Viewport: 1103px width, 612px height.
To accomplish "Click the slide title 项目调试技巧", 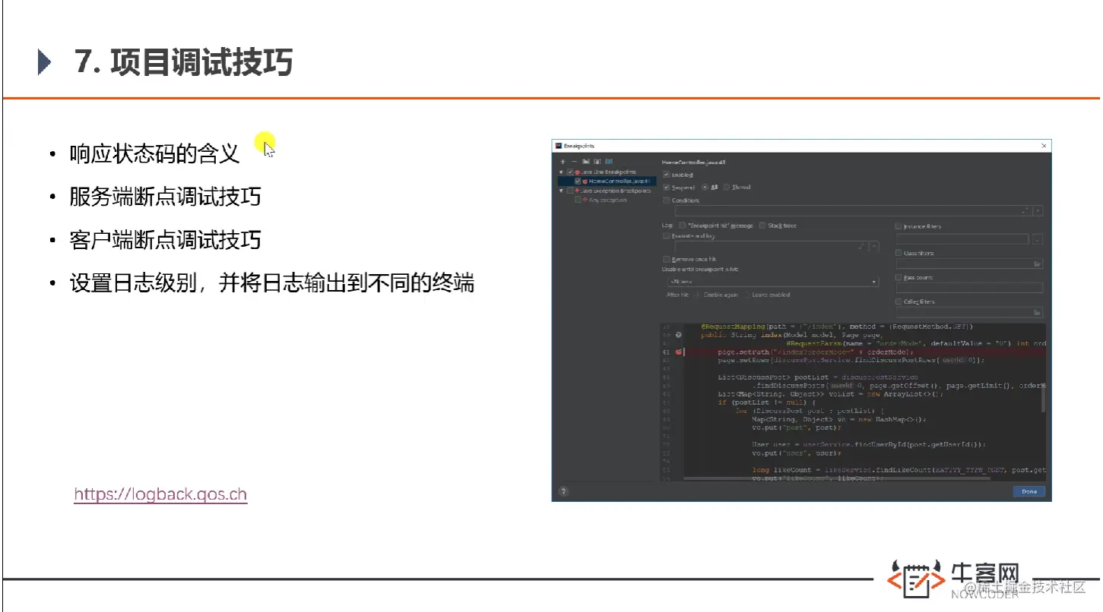I will [201, 62].
